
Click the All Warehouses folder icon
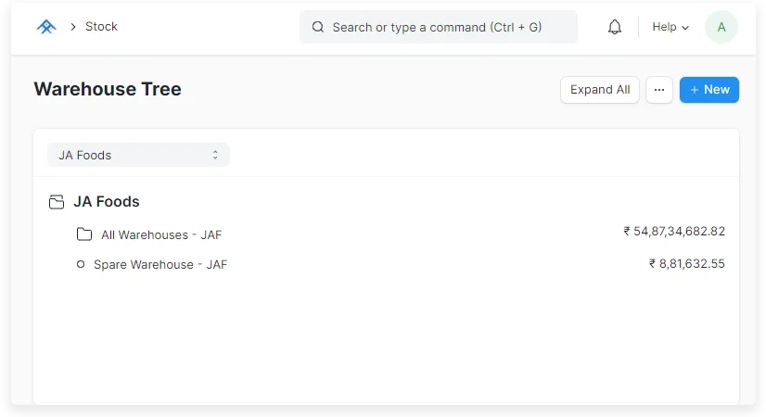(x=84, y=234)
